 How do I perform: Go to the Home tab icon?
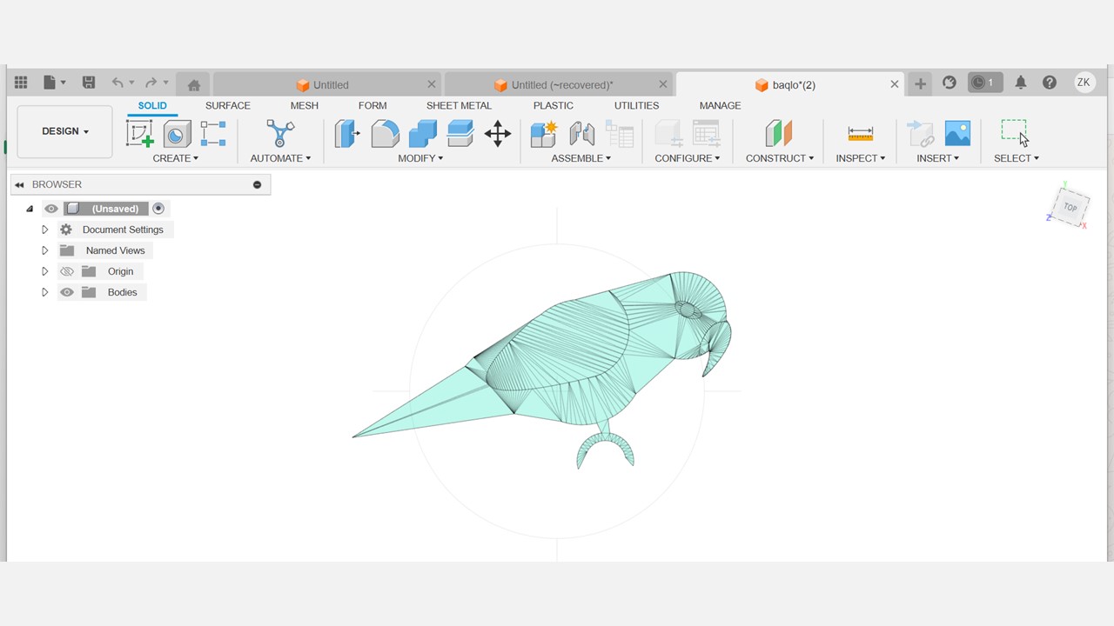(194, 84)
